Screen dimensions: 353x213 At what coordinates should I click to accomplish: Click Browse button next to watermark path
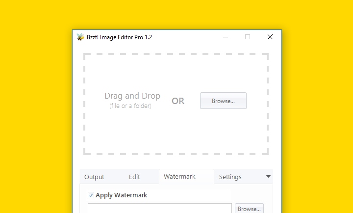pos(249,209)
